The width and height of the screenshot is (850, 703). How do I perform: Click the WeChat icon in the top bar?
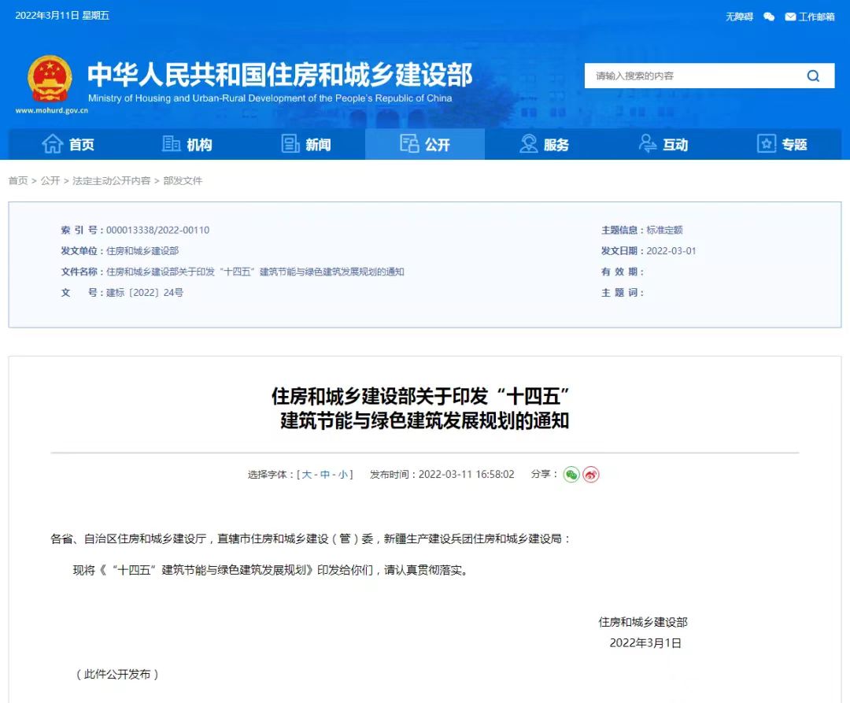[x=768, y=16]
